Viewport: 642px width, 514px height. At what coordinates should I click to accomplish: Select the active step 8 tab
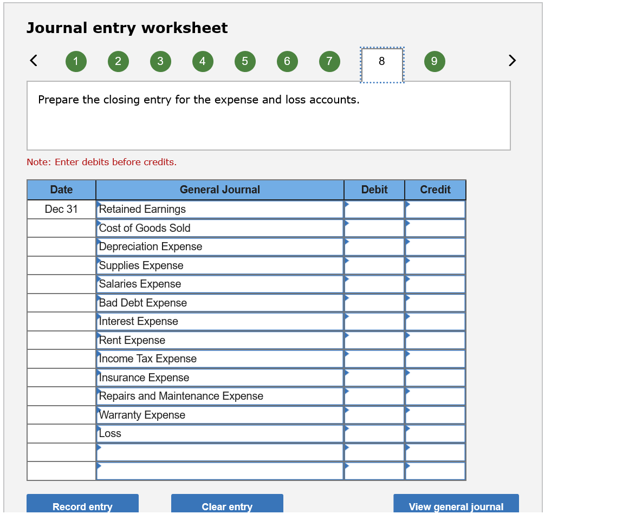tap(382, 64)
